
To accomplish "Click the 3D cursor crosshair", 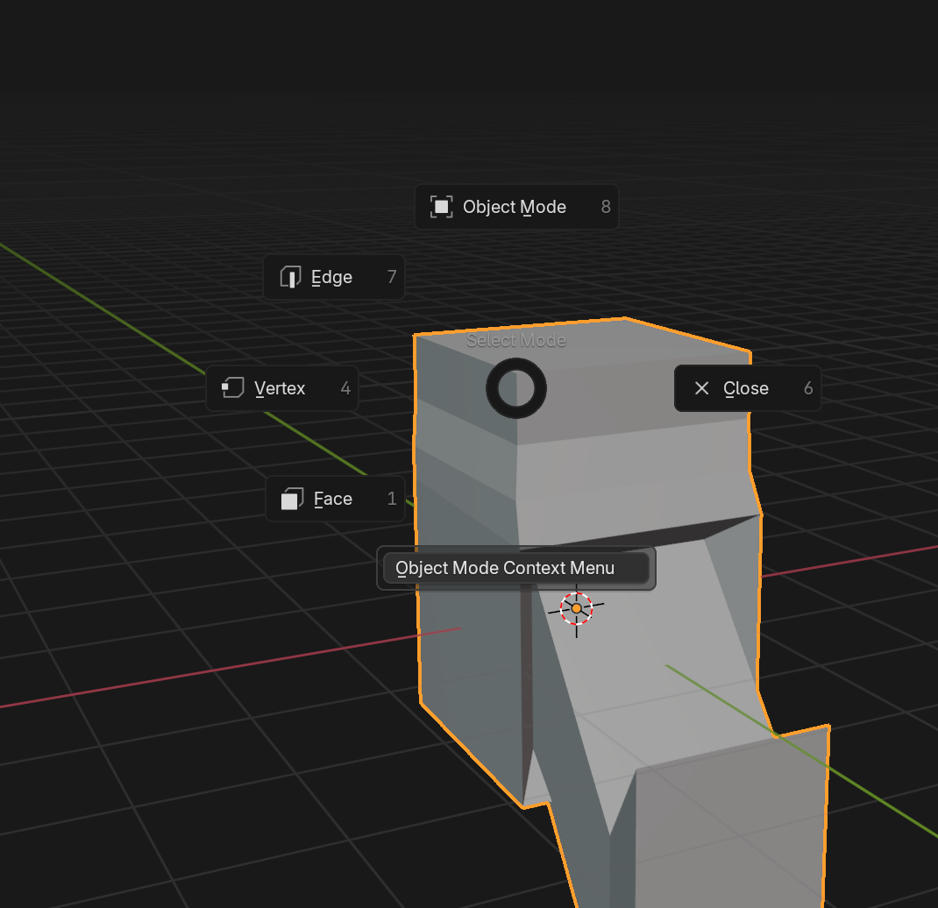I will tap(576, 608).
